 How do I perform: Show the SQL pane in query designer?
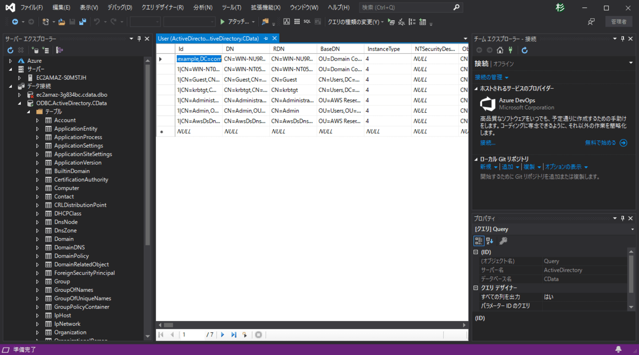coord(307,22)
